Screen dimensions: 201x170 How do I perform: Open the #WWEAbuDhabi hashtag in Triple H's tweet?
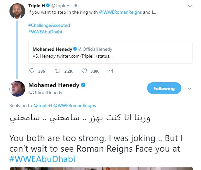point(45,32)
